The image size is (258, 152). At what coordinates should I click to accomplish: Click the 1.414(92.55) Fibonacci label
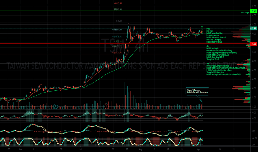(x=117, y=3)
